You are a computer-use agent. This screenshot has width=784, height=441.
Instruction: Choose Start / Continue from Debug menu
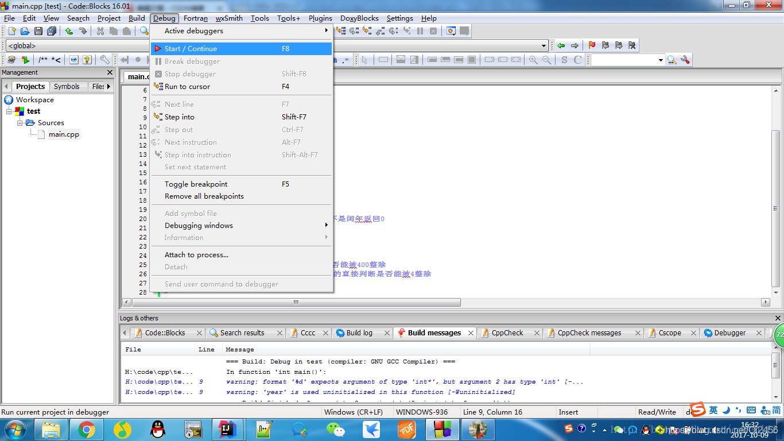click(x=242, y=49)
